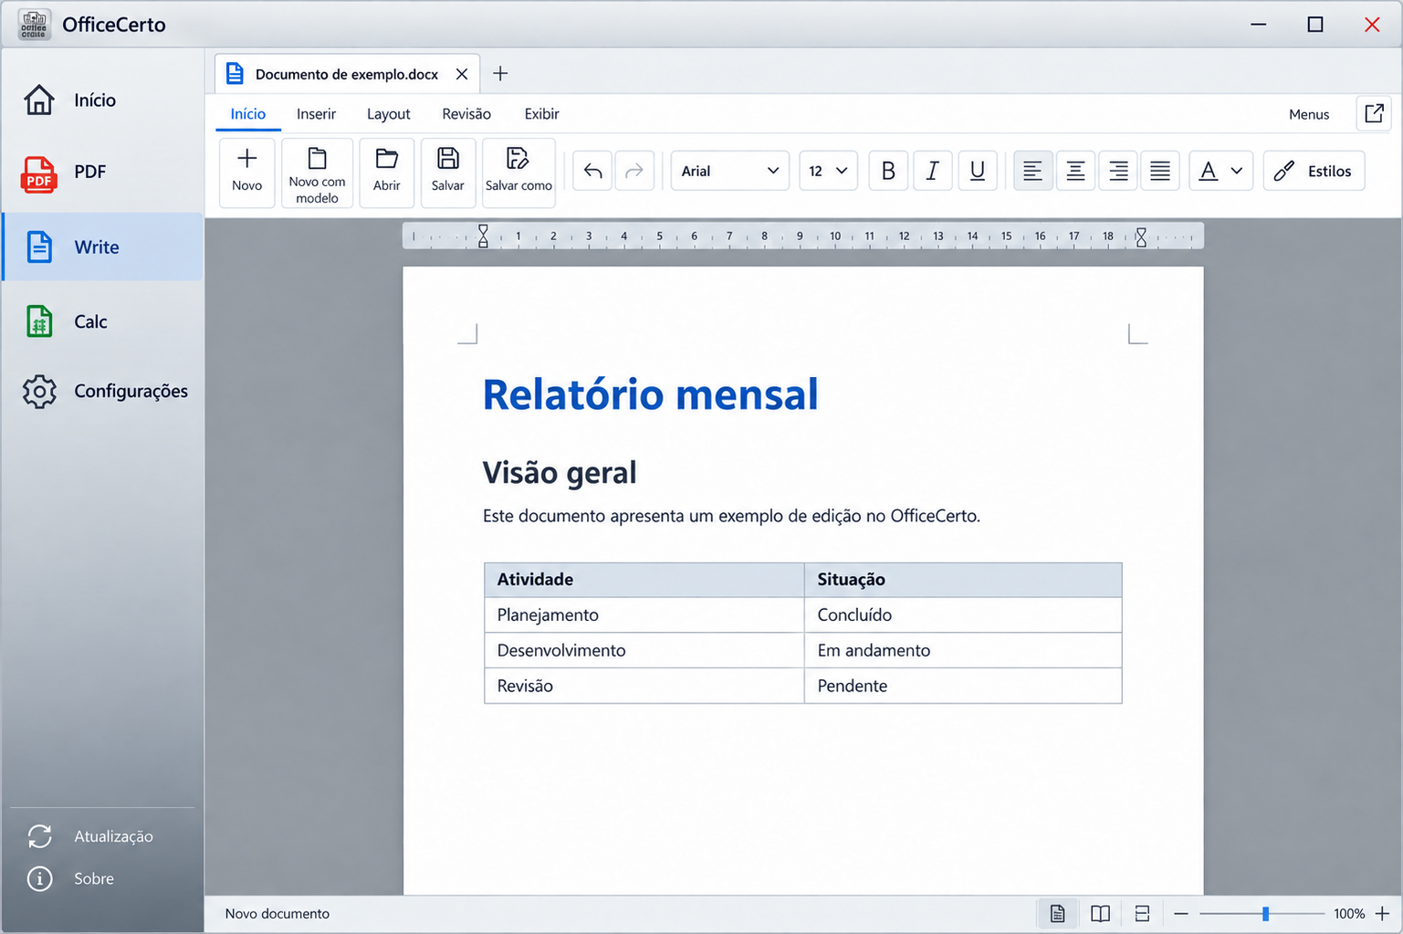This screenshot has height=934, width=1403.
Task: Align text to the left
Action: click(x=1032, y=171)
